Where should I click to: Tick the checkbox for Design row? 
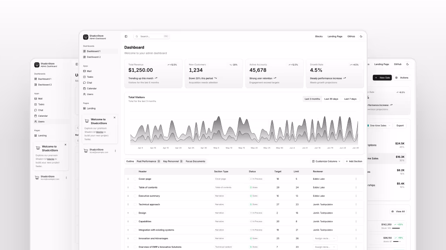click(x=135, y=213)
